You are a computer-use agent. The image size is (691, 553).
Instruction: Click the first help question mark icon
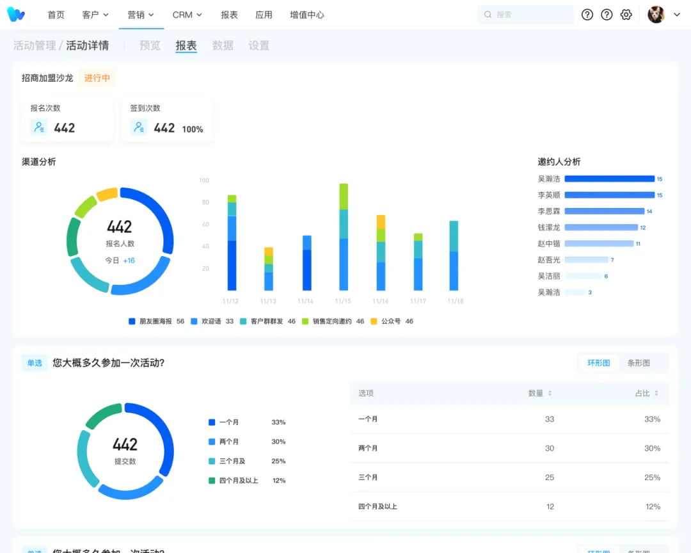(587, 15)
